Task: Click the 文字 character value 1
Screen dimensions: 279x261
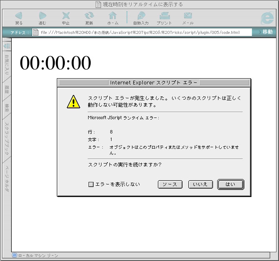Action: [111, 139]
